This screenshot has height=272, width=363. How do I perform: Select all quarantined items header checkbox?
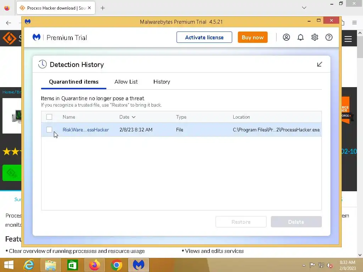pos(49,117)
